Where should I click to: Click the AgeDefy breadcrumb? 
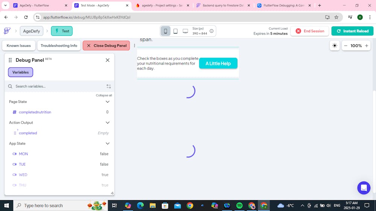32,31
